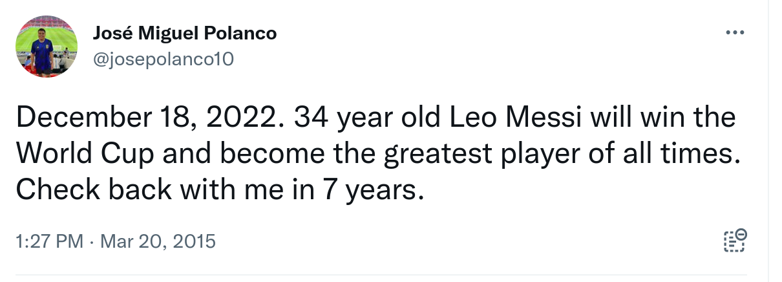782x282 pixels.
Task: Click the 1:27 PM timestamp
Action: (49, 242)
